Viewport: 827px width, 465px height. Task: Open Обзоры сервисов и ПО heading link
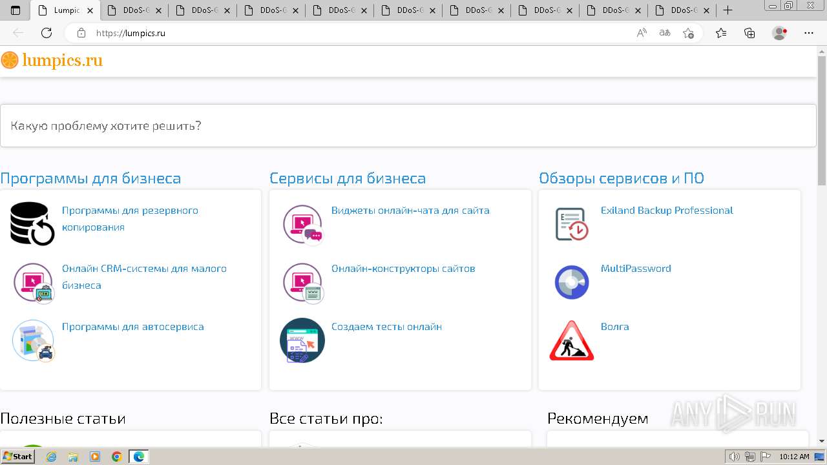tap(622, 178)
